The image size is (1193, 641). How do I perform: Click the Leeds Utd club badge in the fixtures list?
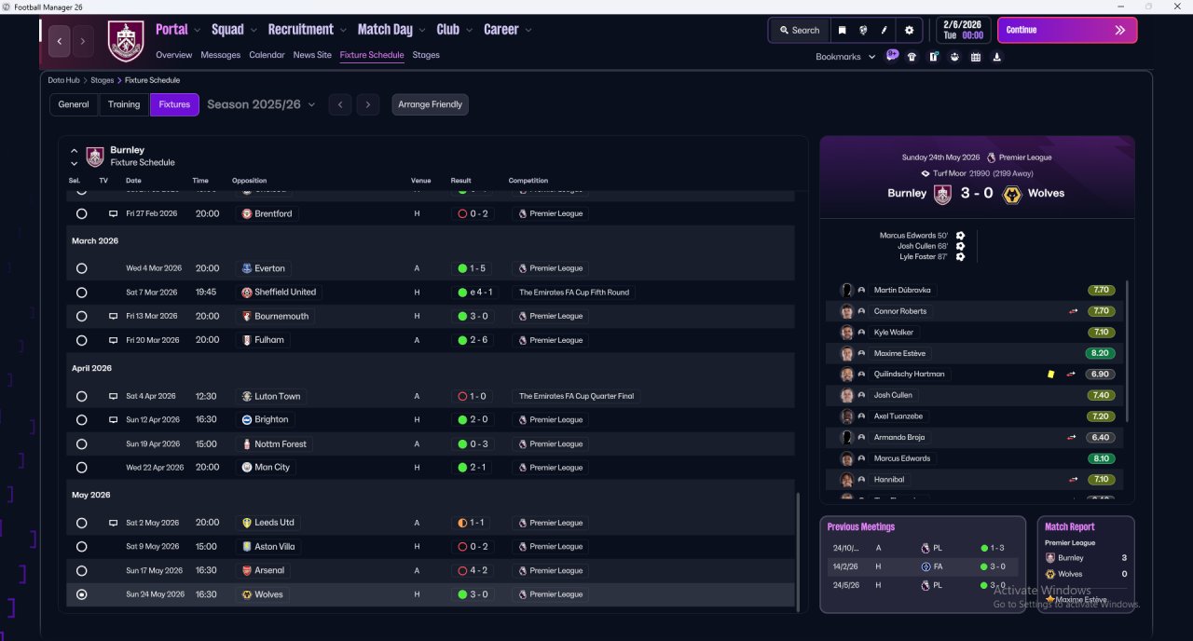pos(247,523)
